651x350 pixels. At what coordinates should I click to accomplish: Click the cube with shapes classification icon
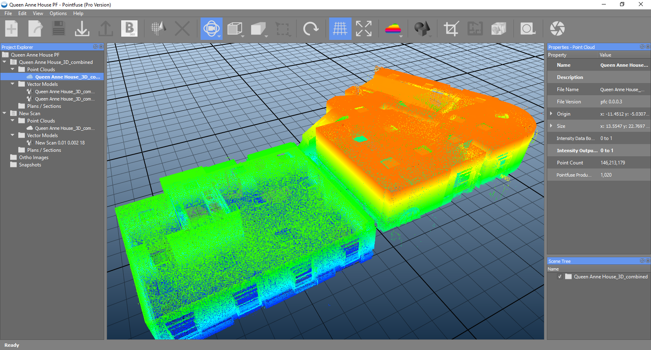[498, 28]
